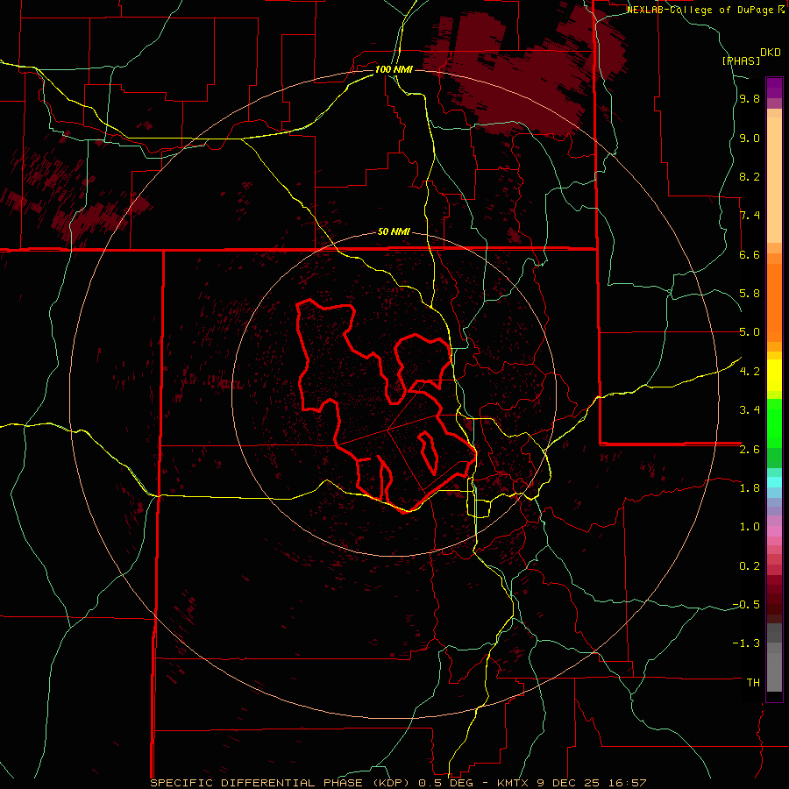Click the 2.6 legend value

tap(750, 449)
